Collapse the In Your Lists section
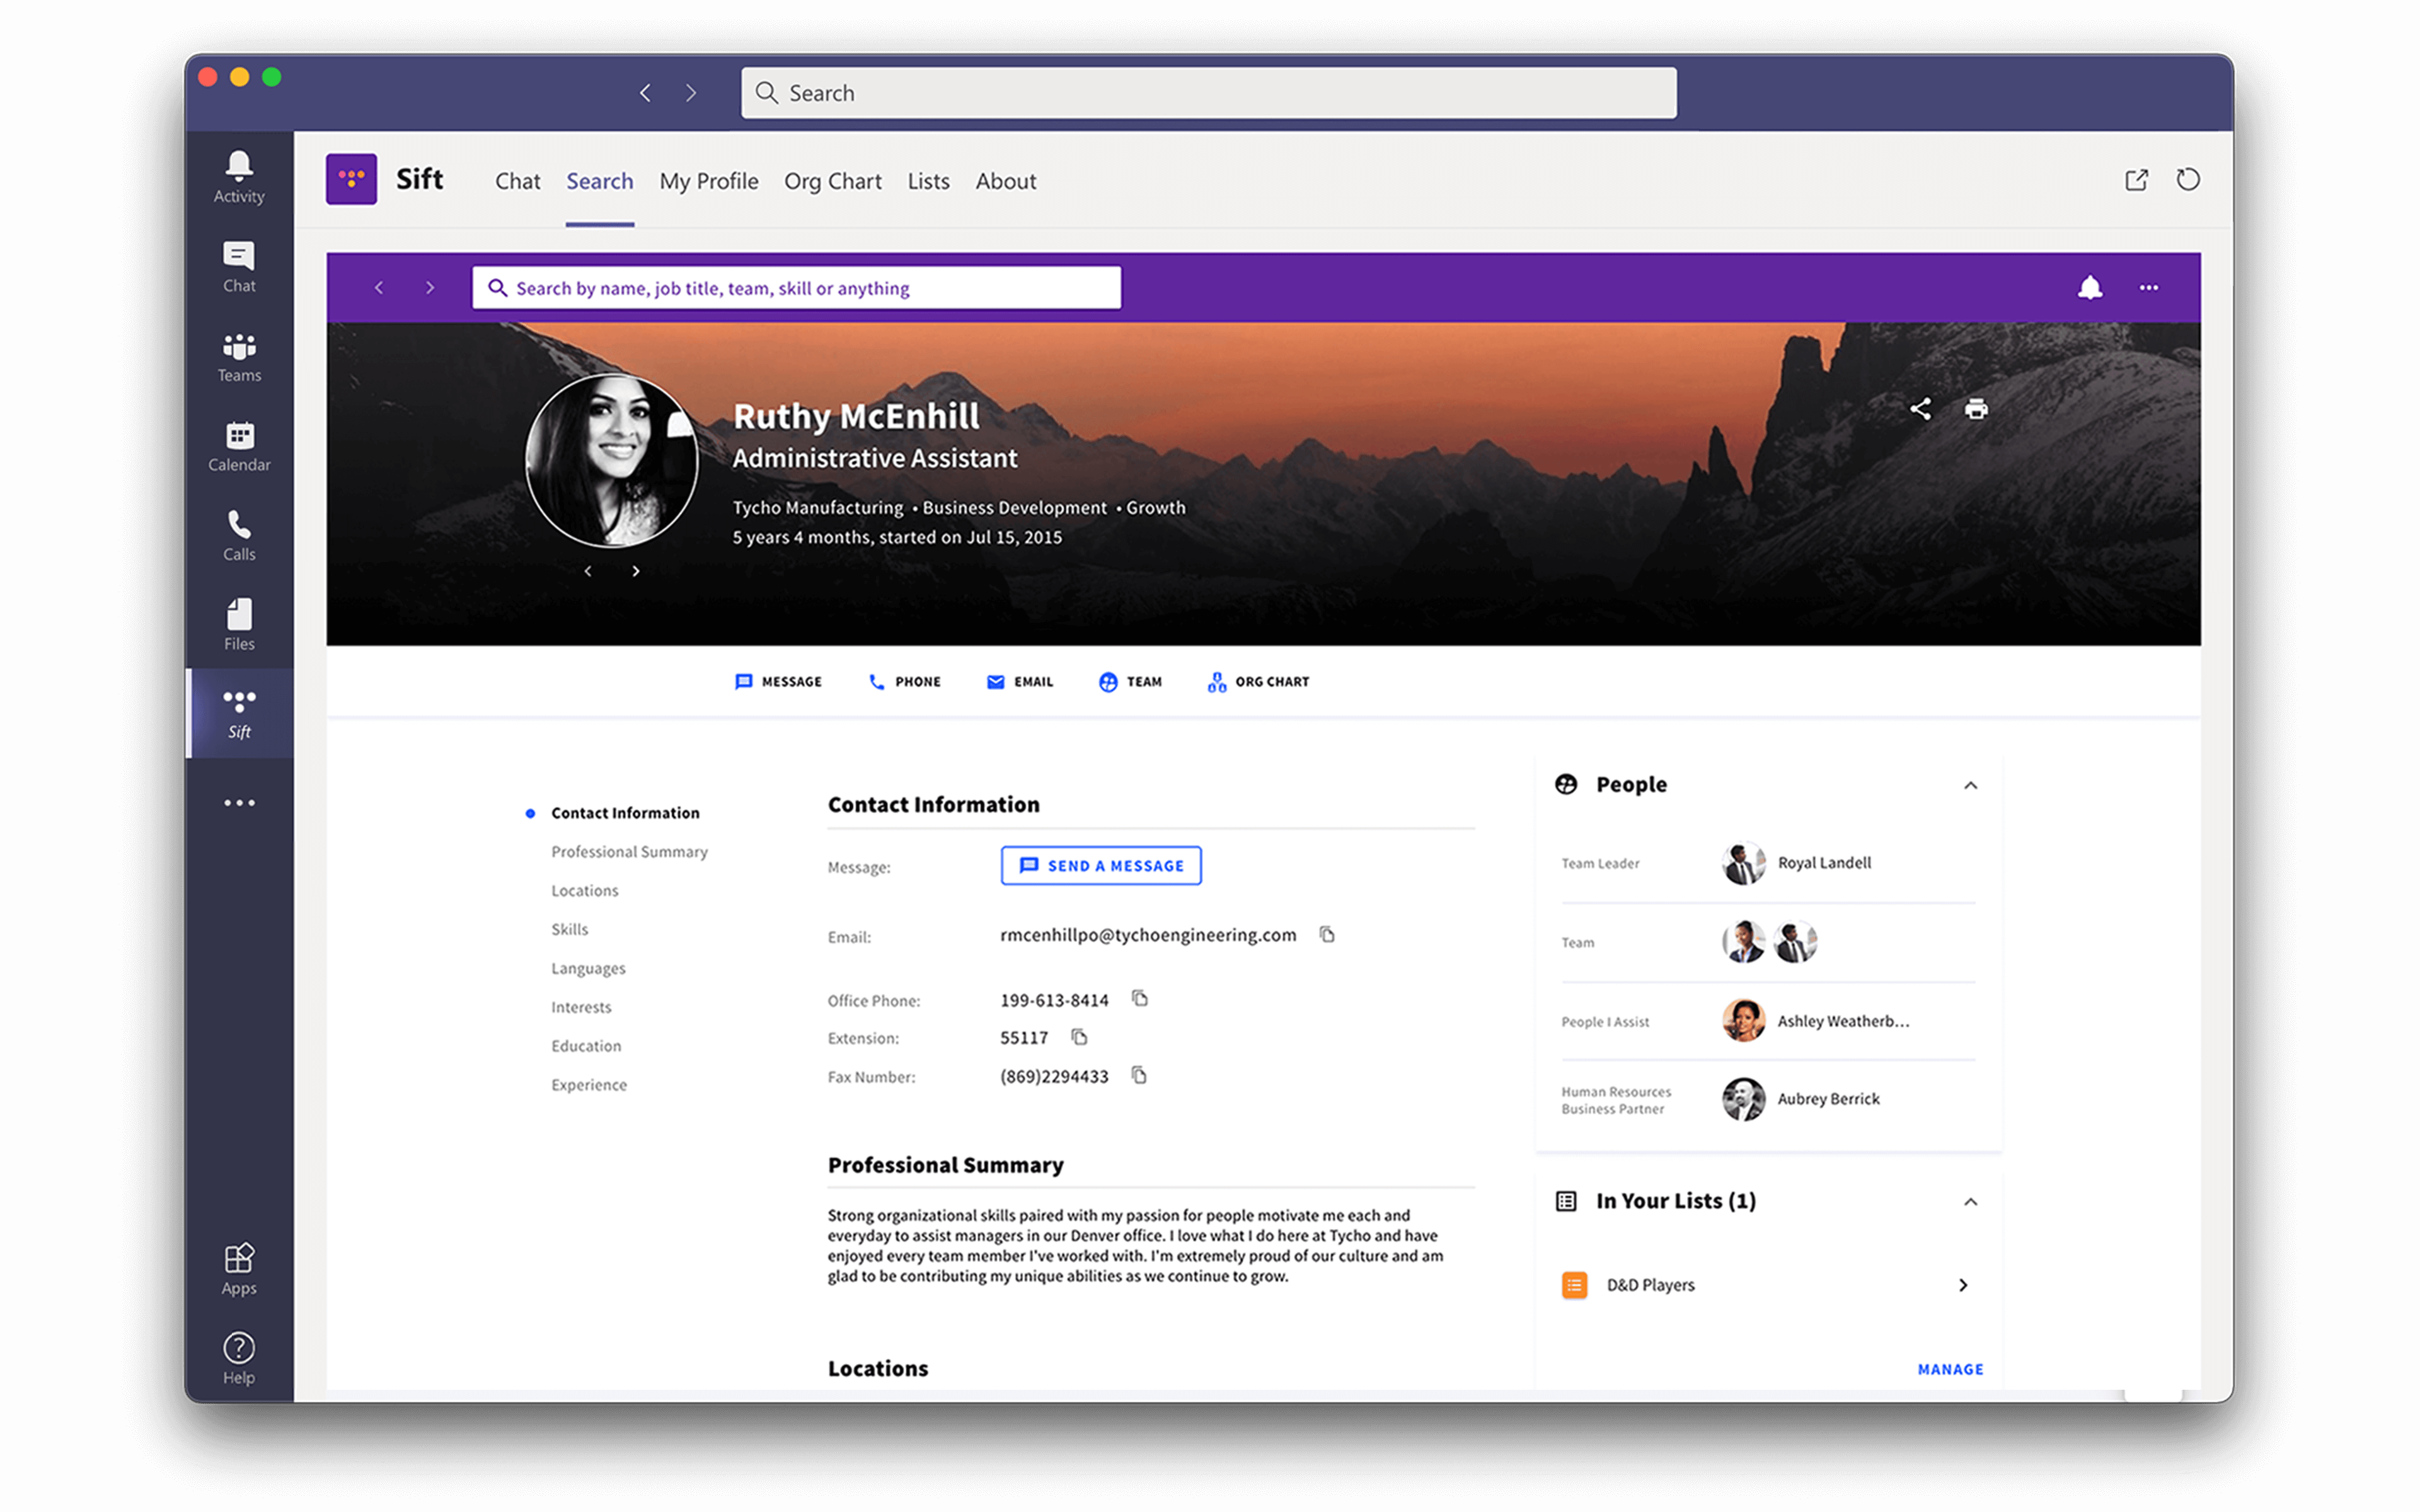Image resolution: width=2420 pixels, height=1512 pixels. click(x=1971, y=1201)
